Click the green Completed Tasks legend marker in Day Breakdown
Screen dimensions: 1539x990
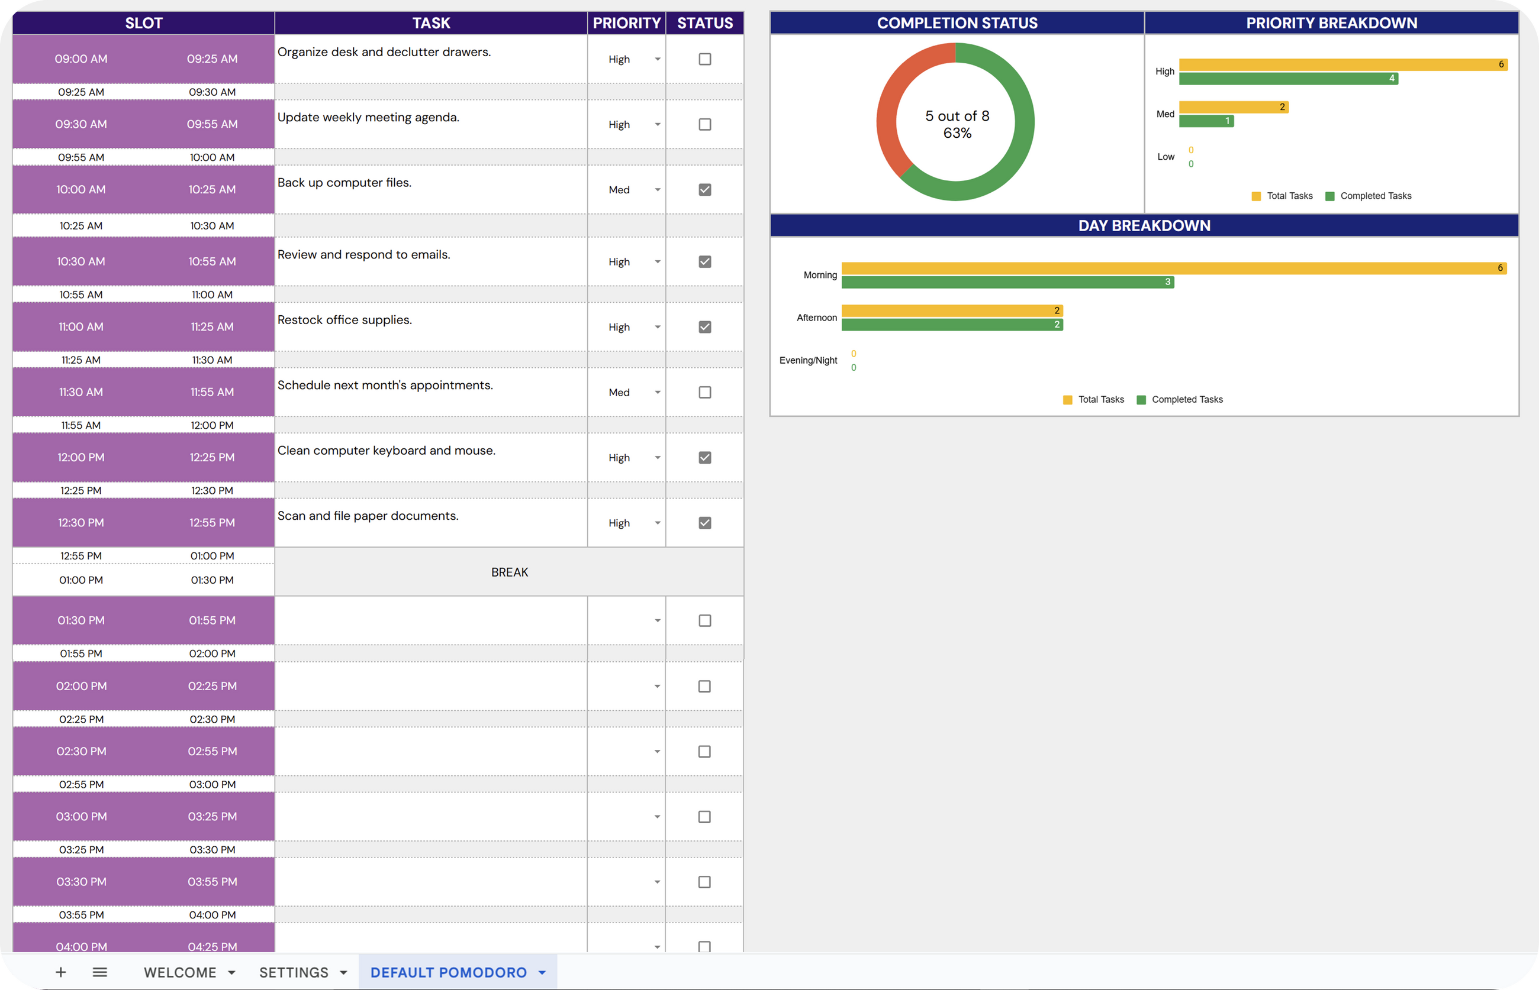click(1141, 400)
